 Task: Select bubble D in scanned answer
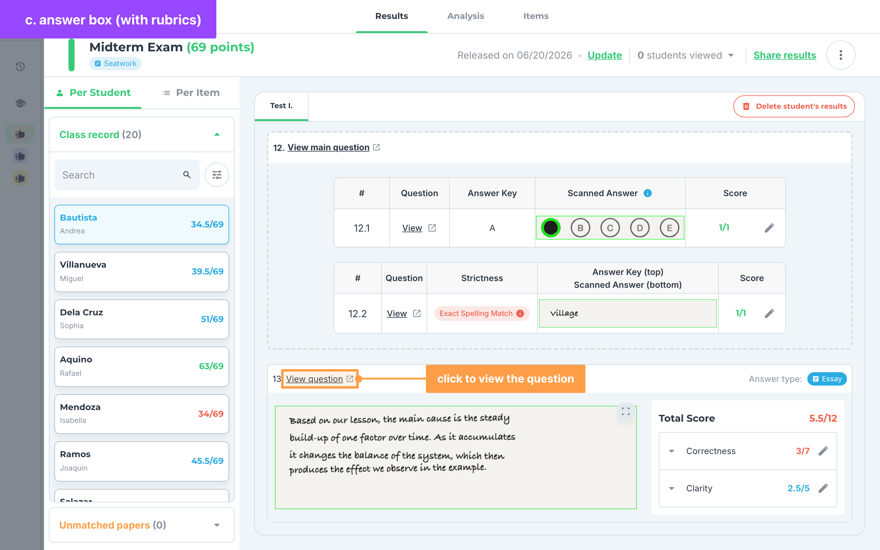pyautogui.click(x=640, y=228)
